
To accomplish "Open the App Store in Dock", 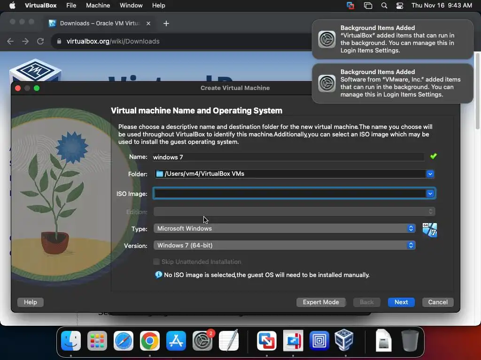I will click(176, 341).
